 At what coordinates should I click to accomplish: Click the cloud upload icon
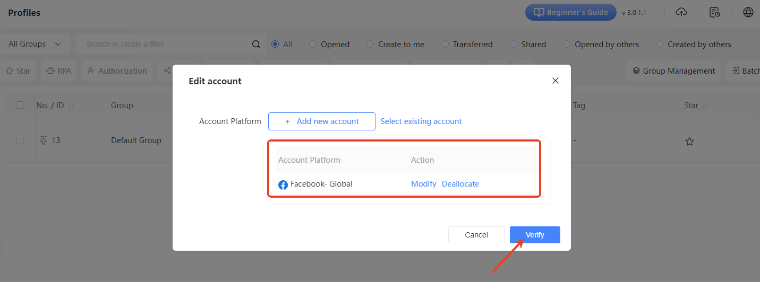pos(681,12)
